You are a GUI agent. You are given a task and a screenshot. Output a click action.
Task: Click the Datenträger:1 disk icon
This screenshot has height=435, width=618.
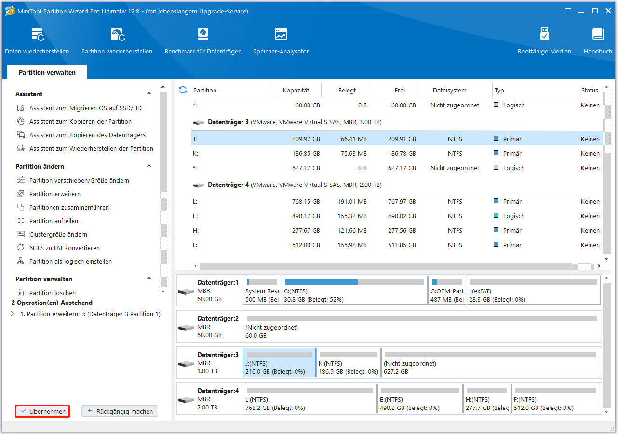[x=186, y=292]
